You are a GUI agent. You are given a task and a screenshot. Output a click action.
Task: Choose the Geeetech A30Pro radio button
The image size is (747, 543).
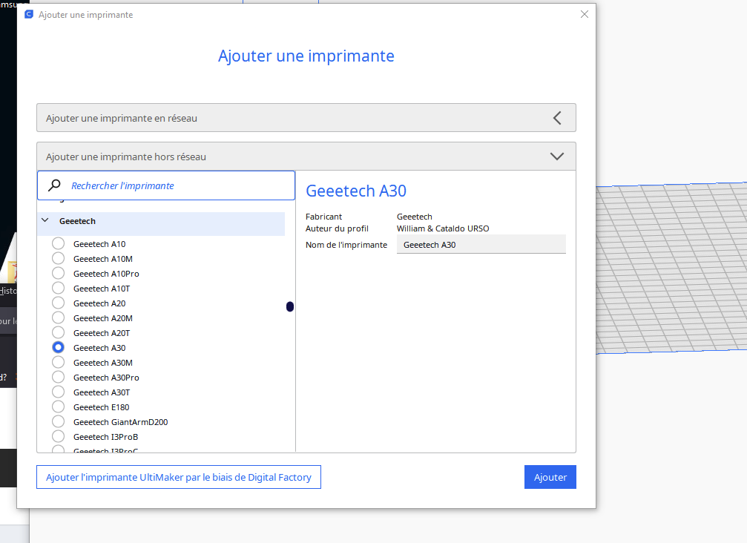point(58,378)
